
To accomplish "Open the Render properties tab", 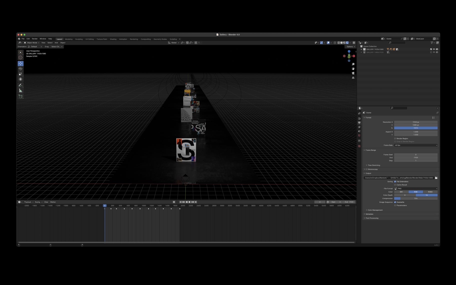I will click(x=359, y=118).
